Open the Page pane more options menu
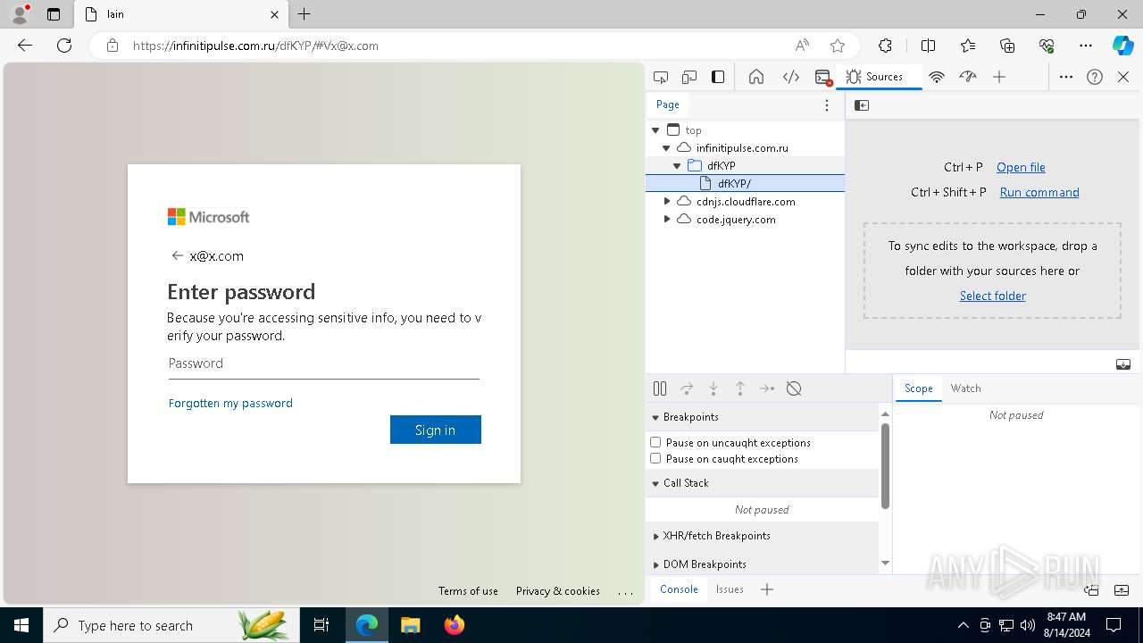 click(x=827, y=105)
